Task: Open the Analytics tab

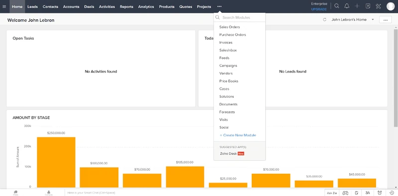Action: 146,6
